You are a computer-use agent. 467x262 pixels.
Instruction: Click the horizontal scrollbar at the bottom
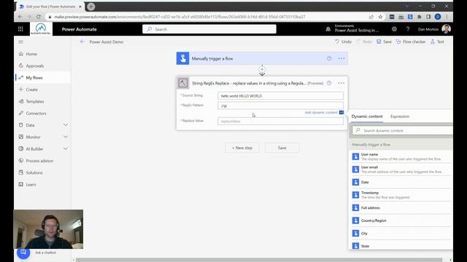coord(259,260)
